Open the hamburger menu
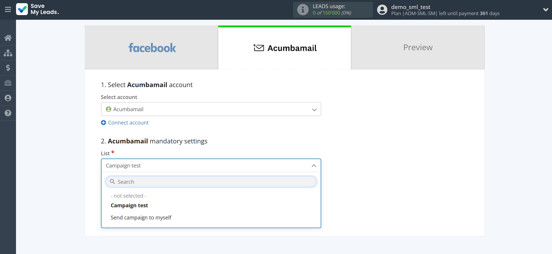 pyautogui.click(x=8, y=10)
